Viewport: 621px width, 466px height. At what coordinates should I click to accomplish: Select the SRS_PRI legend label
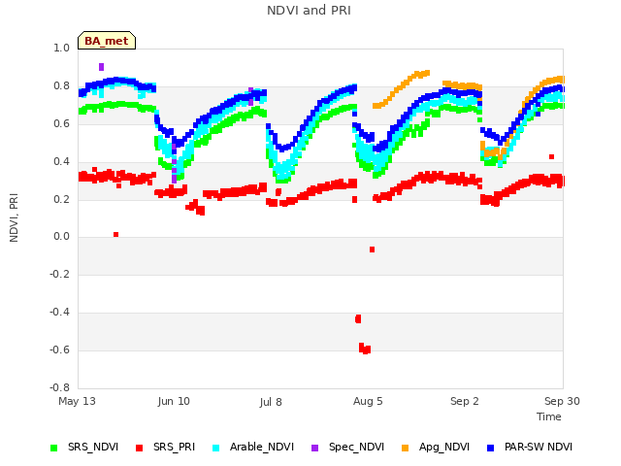(x=175, y=447)
